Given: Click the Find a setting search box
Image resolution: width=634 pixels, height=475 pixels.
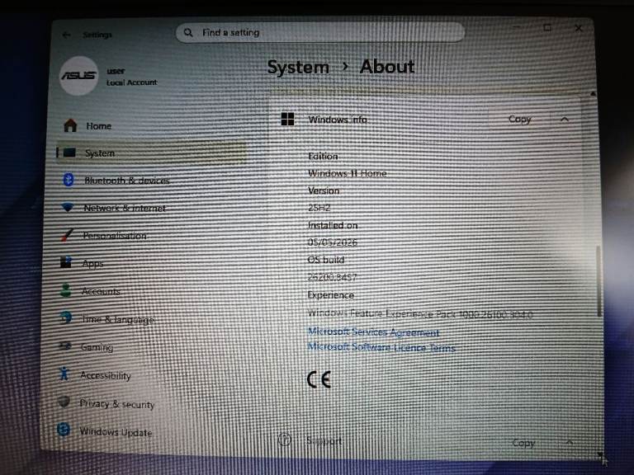Looking at the screenshot, I should pos(320,32).
